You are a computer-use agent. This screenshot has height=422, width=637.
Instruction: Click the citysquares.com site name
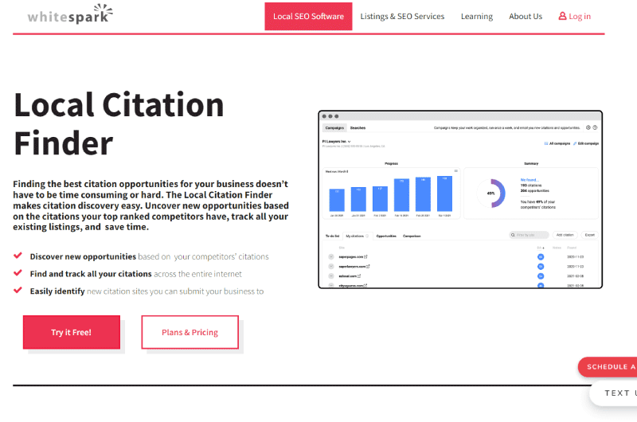[x=351, y=286]
